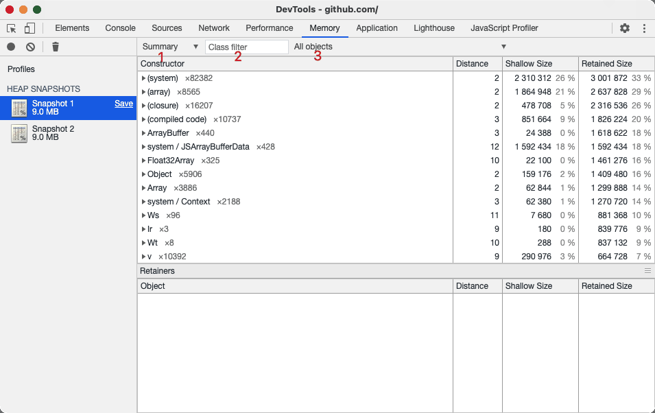Switch to the Console tab

tap(120, 28)
